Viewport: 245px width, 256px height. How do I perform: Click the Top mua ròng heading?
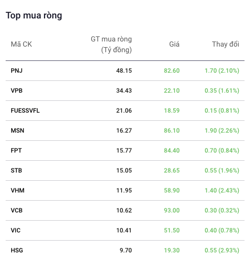[34, 15]
